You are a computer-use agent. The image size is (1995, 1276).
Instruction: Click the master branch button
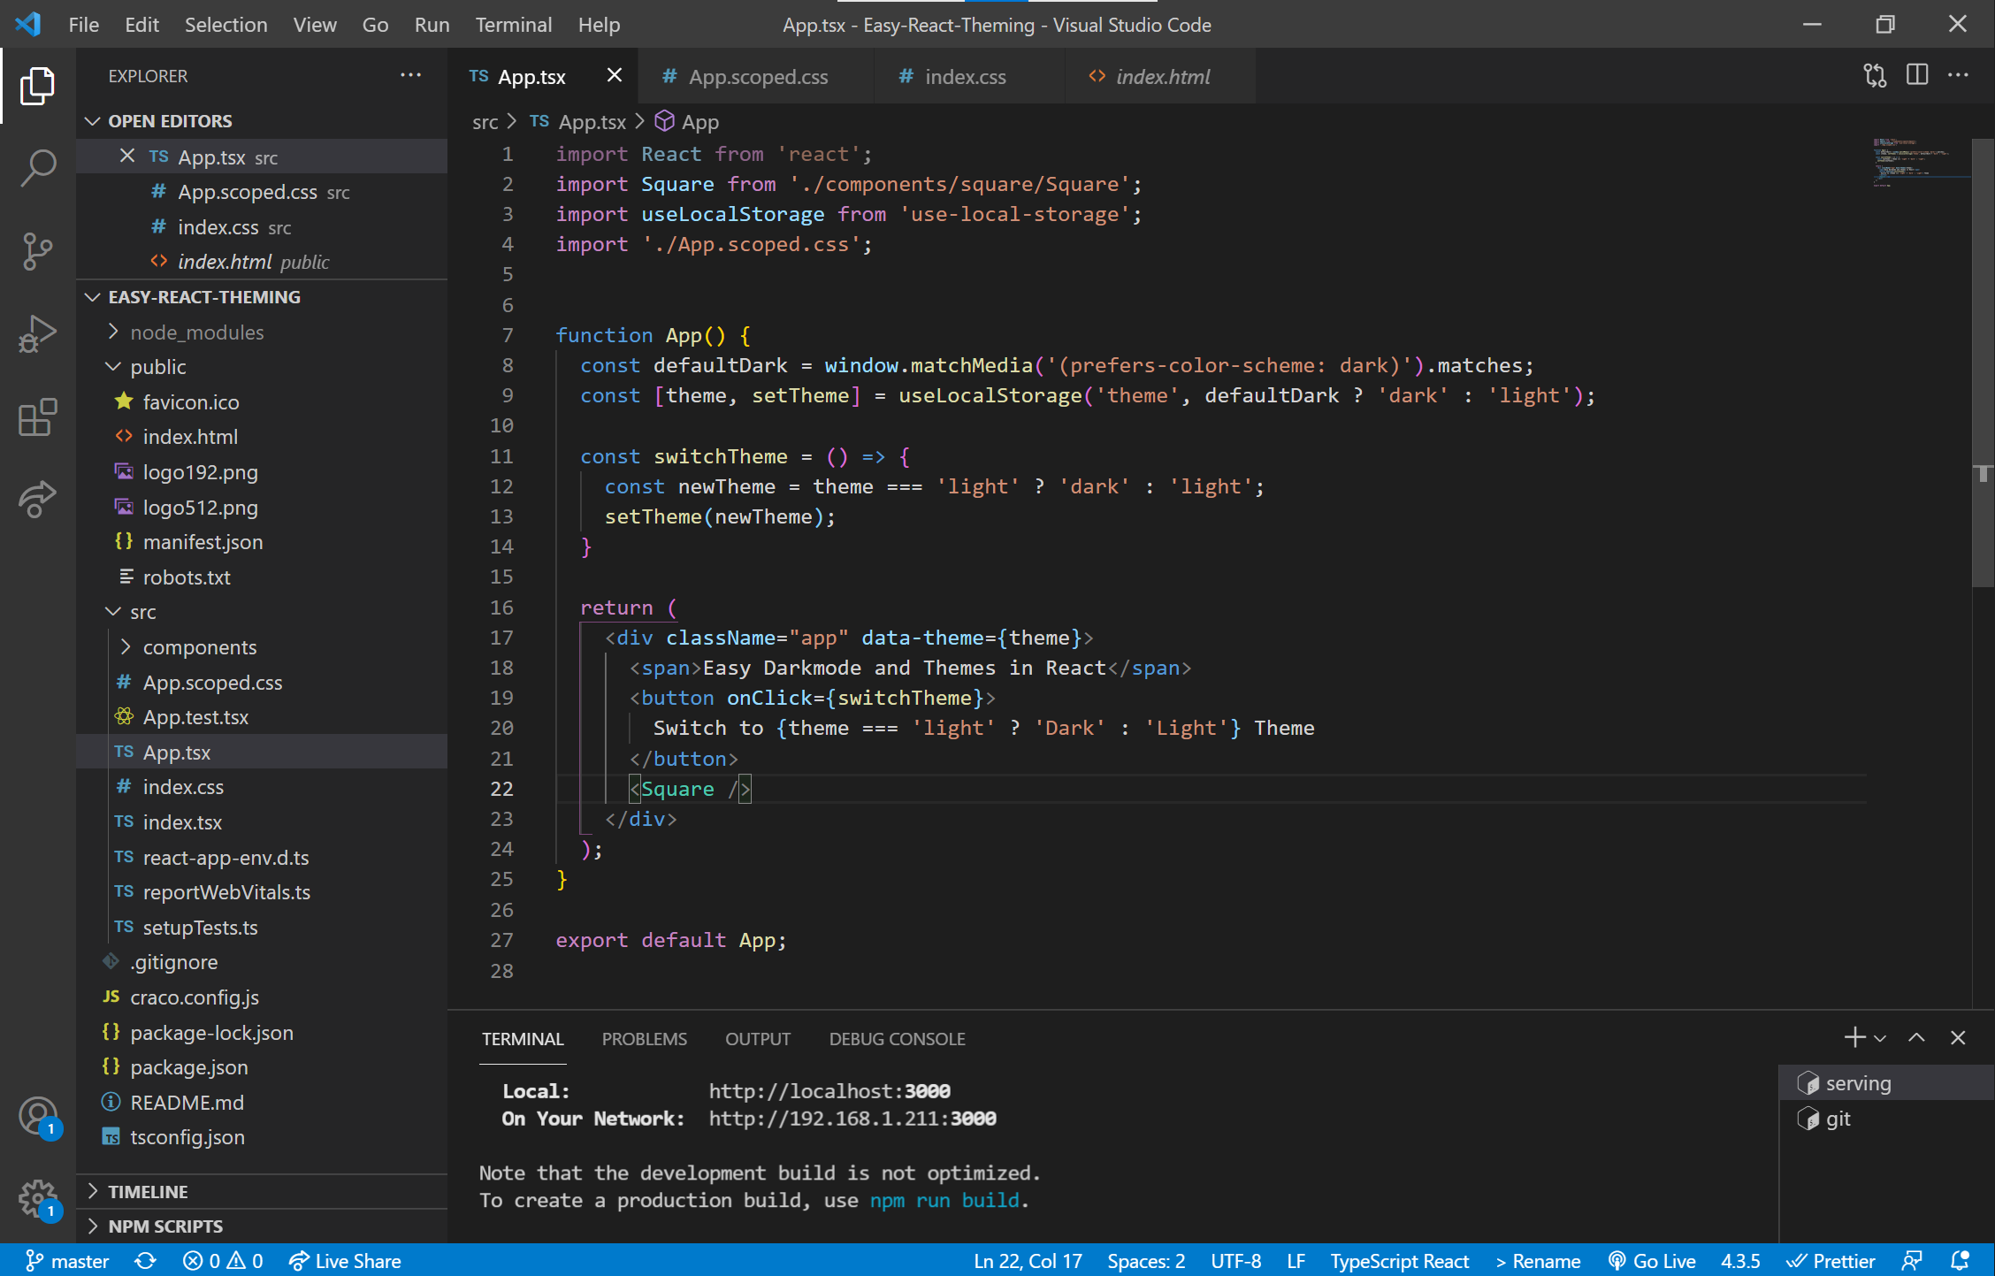pos(67,1261)
